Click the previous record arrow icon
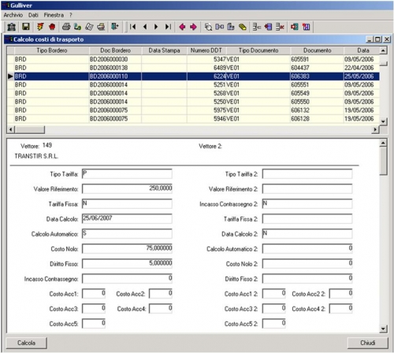This screenshot has height=353, width=394. point(145,27)
